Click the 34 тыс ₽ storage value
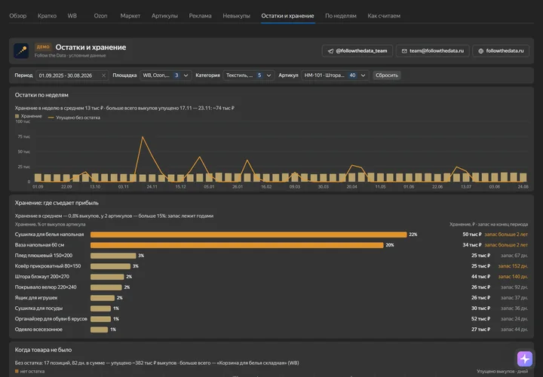 (x=471, y=245)
